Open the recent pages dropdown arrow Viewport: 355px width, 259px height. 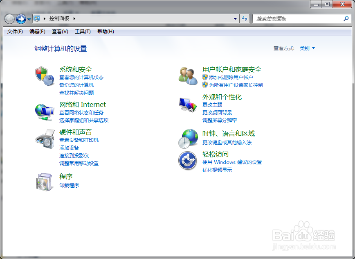click(x=29, y=19)
